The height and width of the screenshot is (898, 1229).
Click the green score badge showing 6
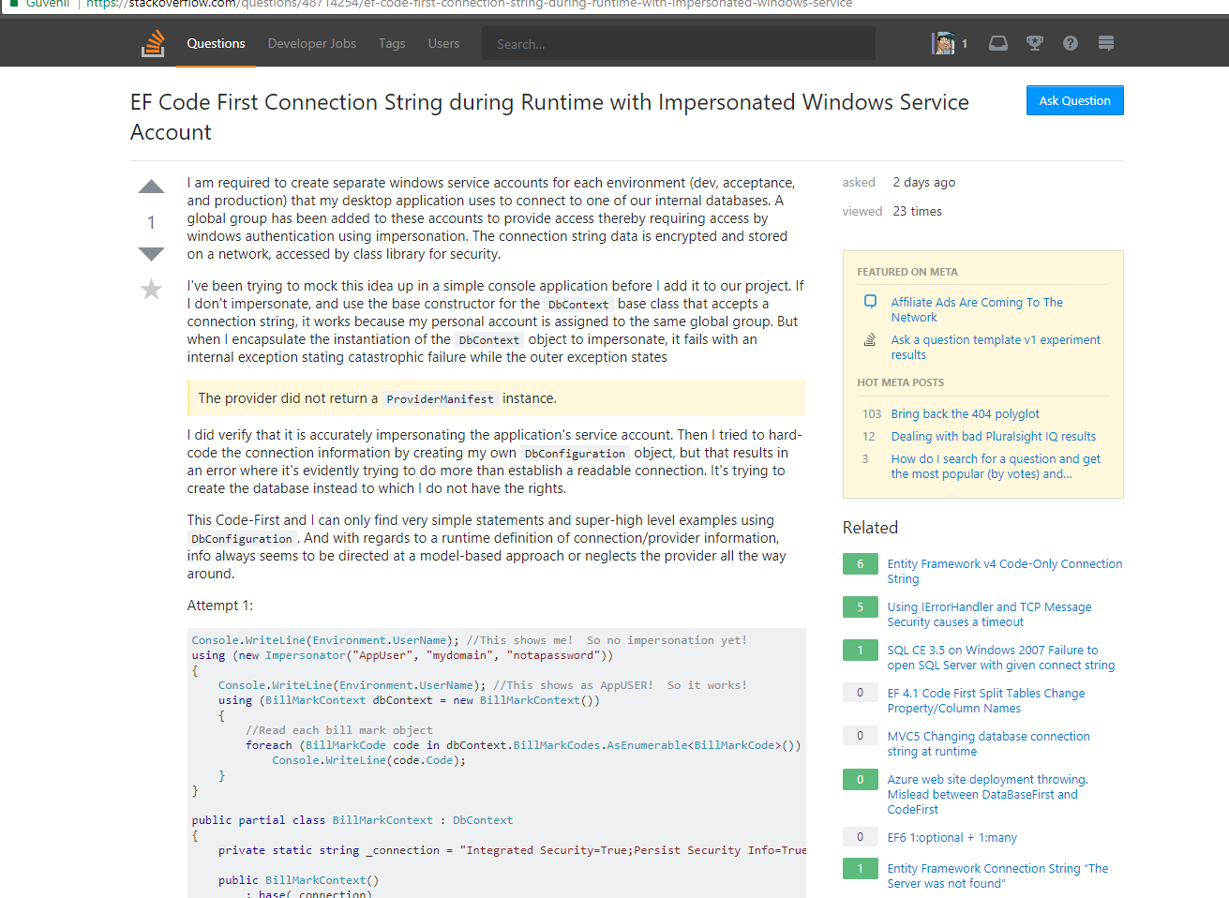pyautogui.click(x=860, y=563)
